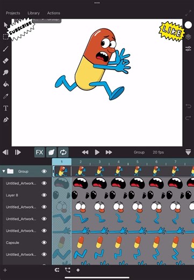Hide the Capsule layer
Viewport: 194px width, 280px height.
pyautogui.click(x=44, y=242)
